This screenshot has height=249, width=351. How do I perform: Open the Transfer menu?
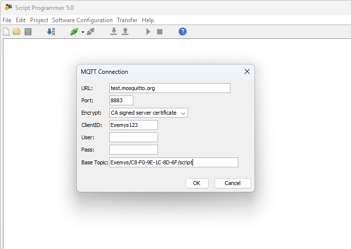point(127,20)
